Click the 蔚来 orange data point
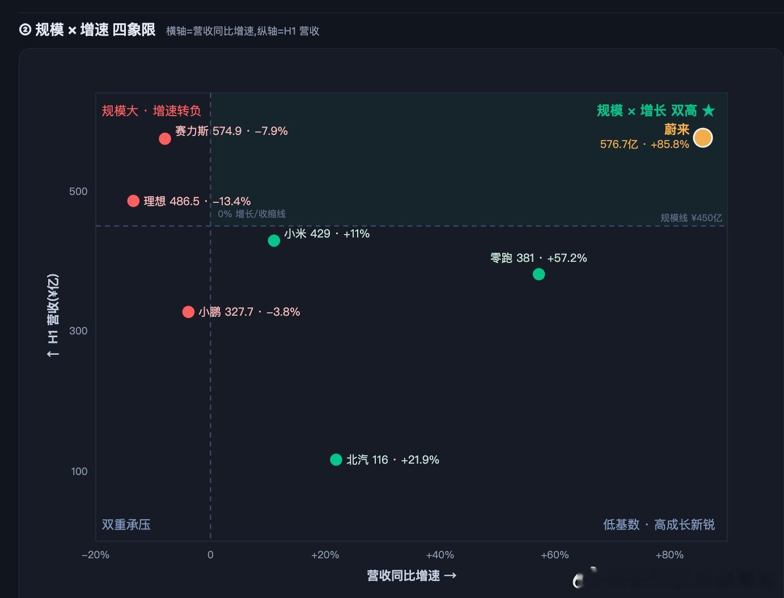The width and height of the screenshot is (784, 598). (703, 138)
